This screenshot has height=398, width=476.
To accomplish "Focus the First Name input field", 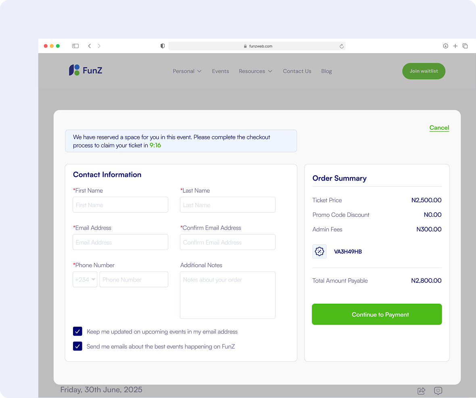I will pyautogui.click(x=120, y=205).
